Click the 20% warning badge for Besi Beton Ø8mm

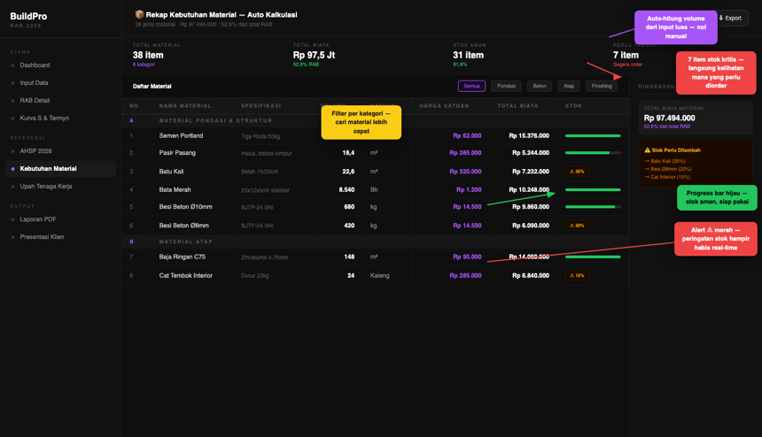(x=577, y=225)
